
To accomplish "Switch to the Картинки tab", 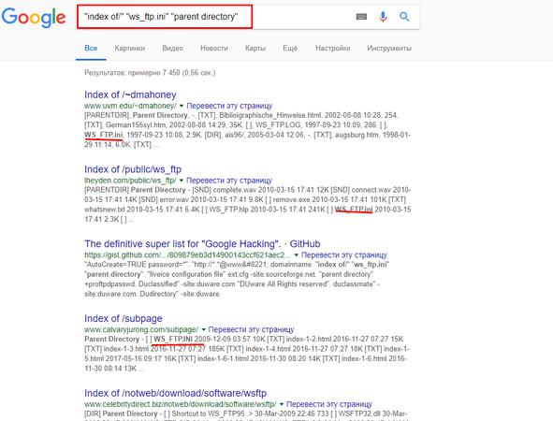I will click(130, 49).
